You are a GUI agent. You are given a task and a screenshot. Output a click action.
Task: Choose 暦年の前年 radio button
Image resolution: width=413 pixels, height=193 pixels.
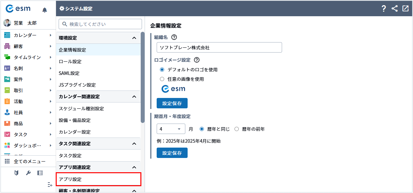[237, 129]
